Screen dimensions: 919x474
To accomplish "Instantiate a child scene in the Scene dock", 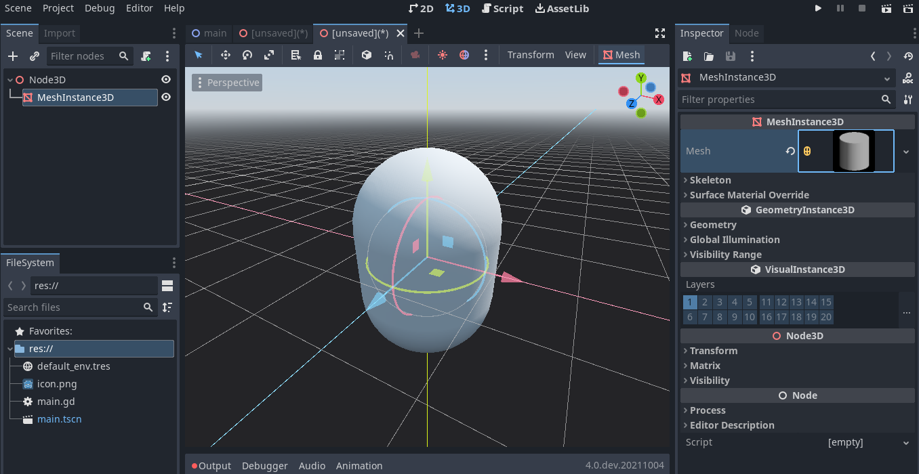I will pos(33,56).
